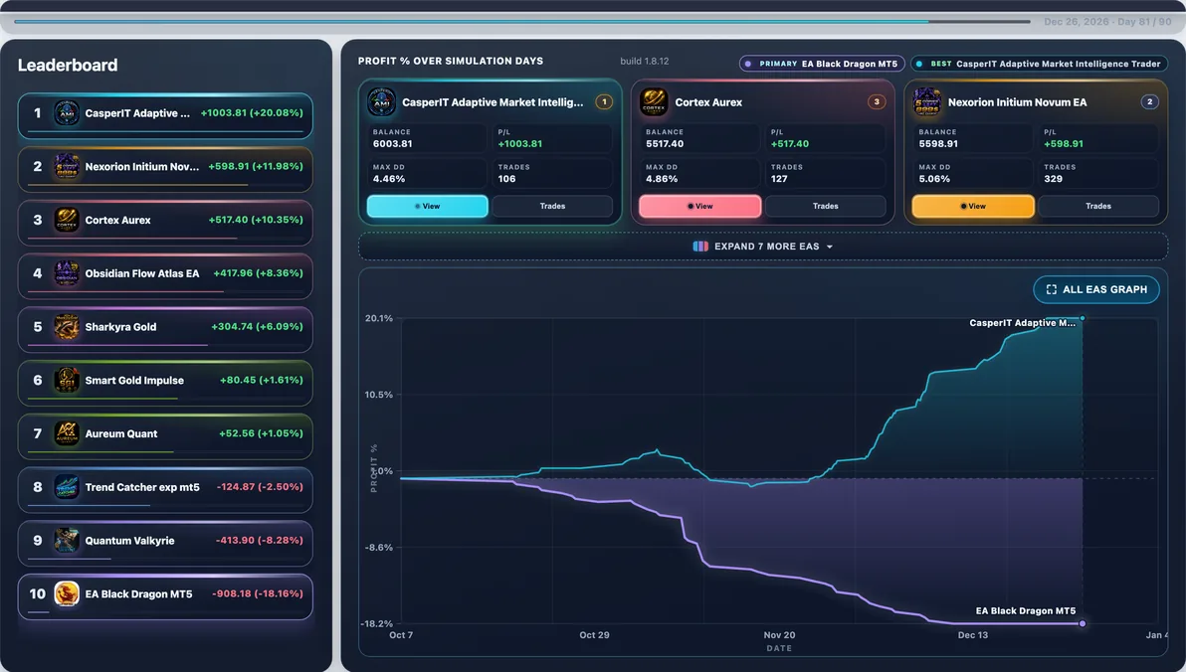Click the Sharkyra Gold avatar icon
The image size is (1186, 672).
67,327
